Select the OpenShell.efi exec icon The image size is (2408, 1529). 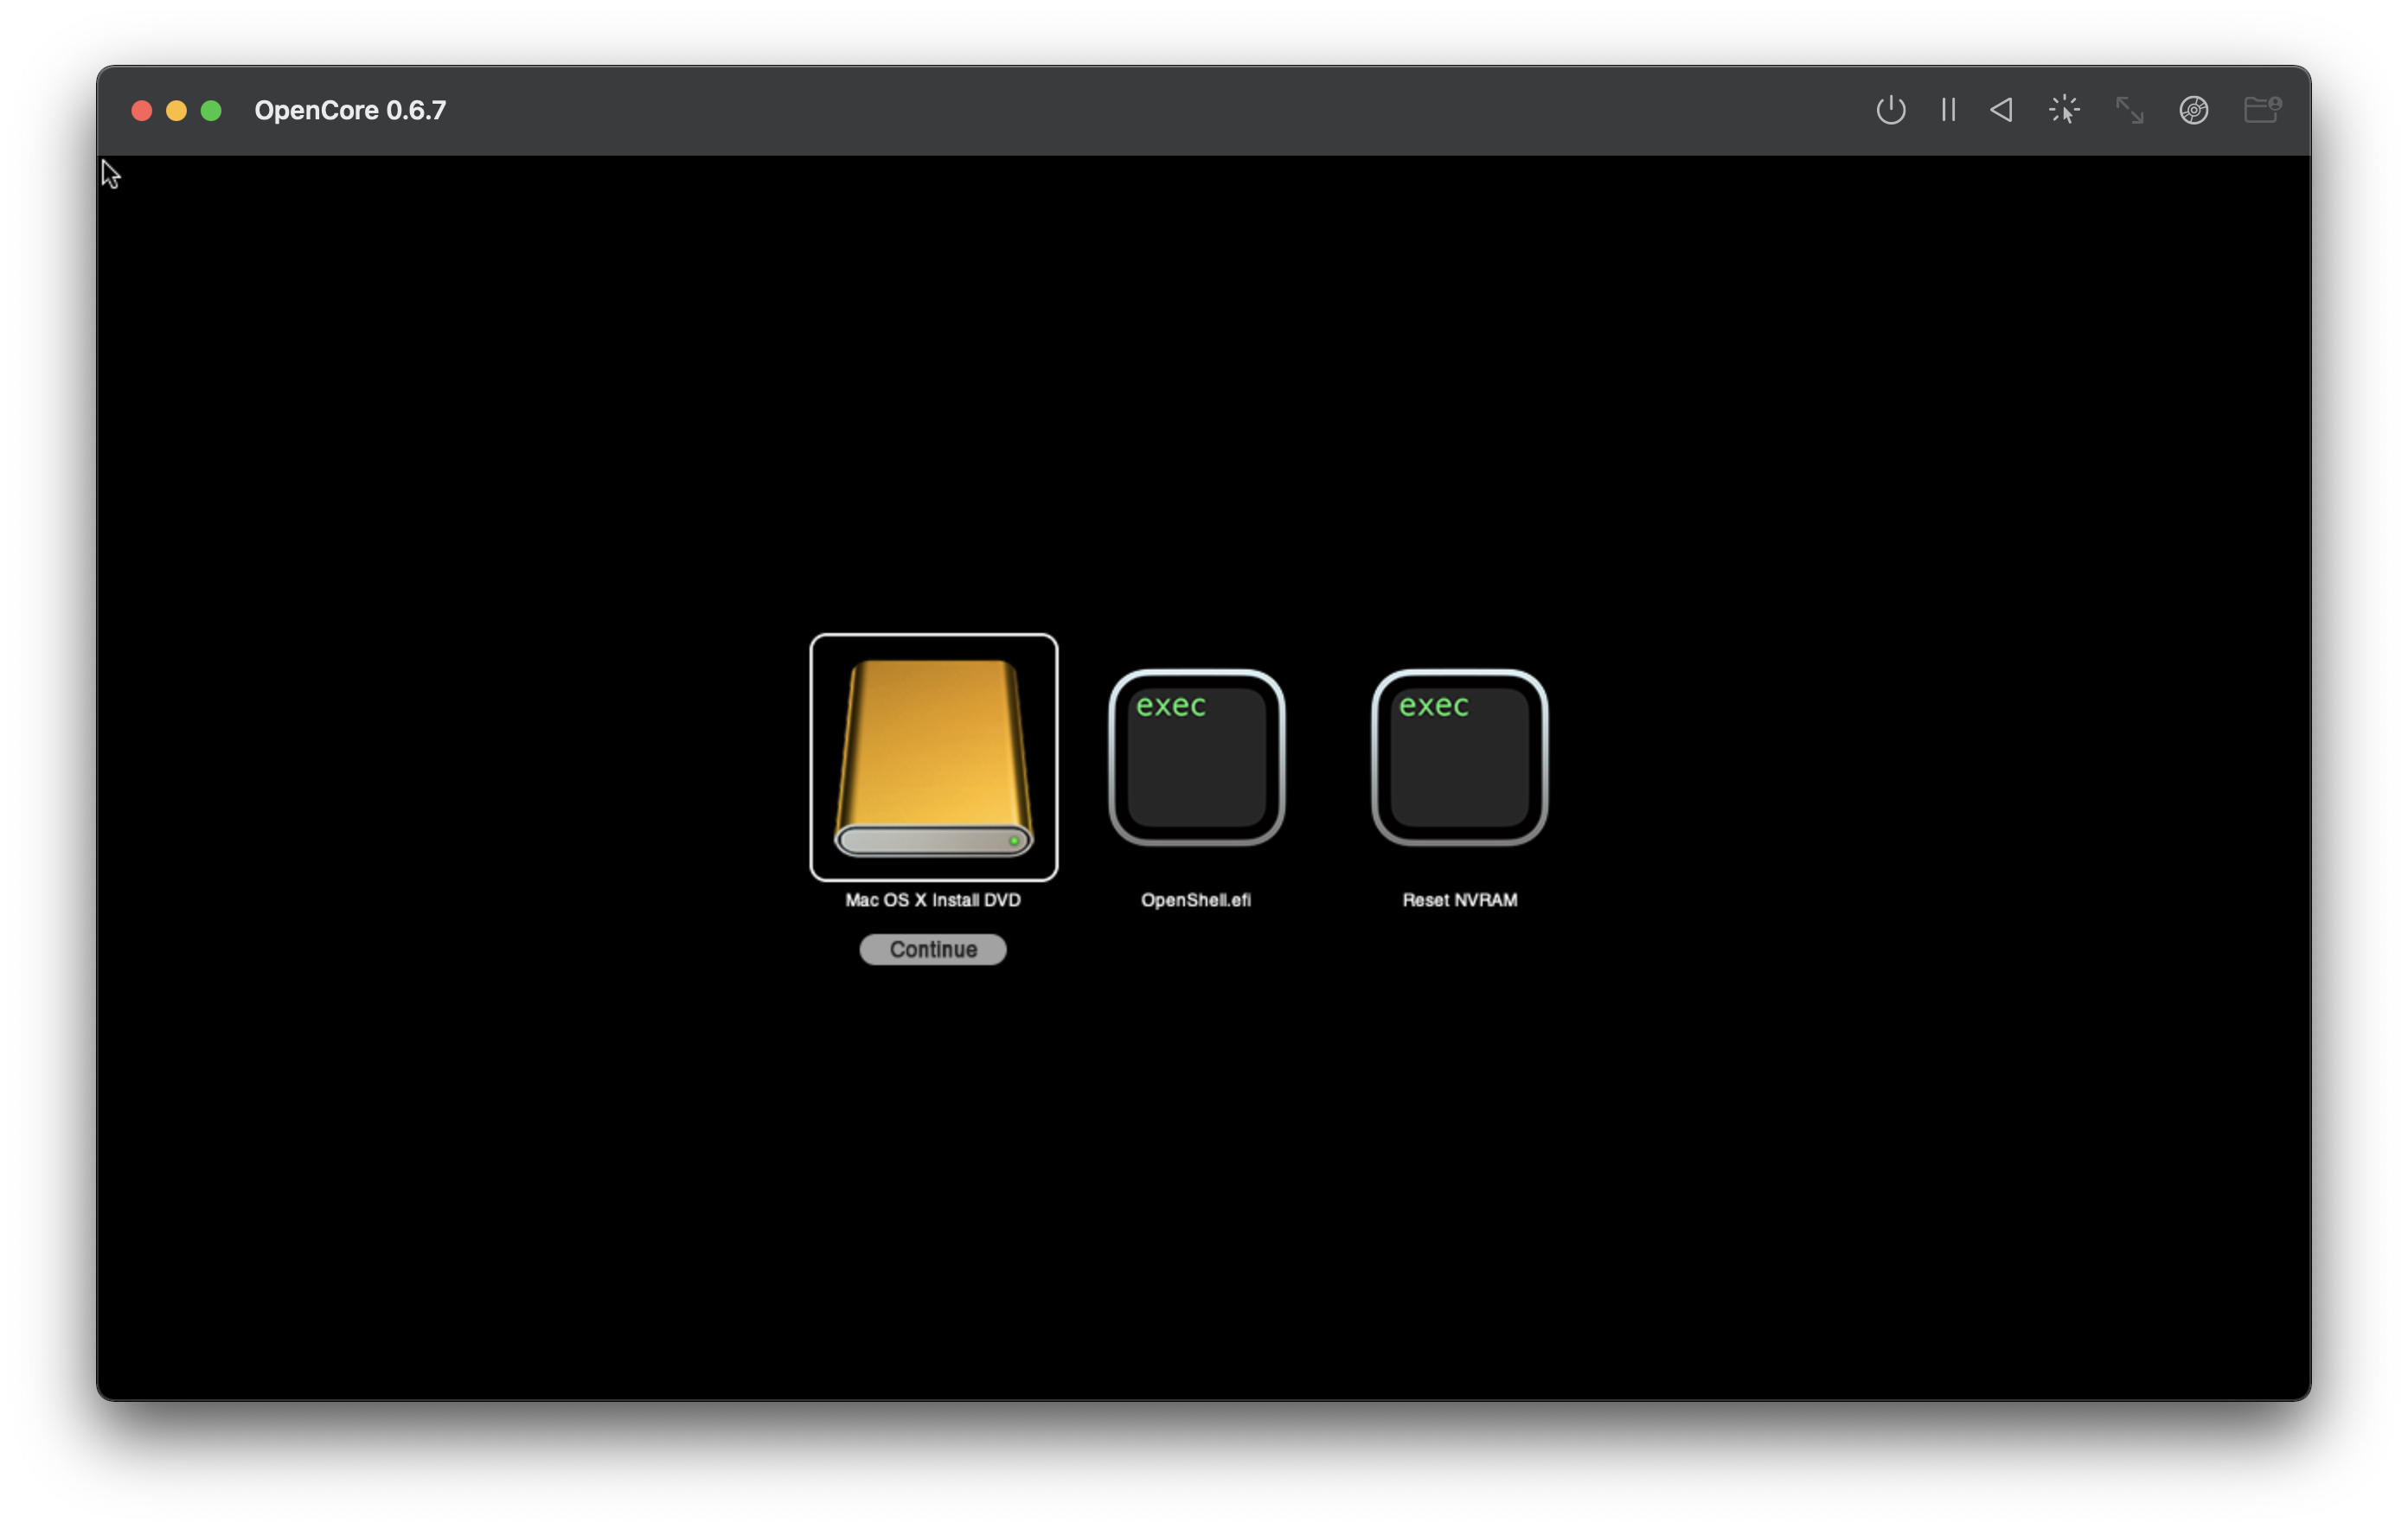coord(1196,757)
